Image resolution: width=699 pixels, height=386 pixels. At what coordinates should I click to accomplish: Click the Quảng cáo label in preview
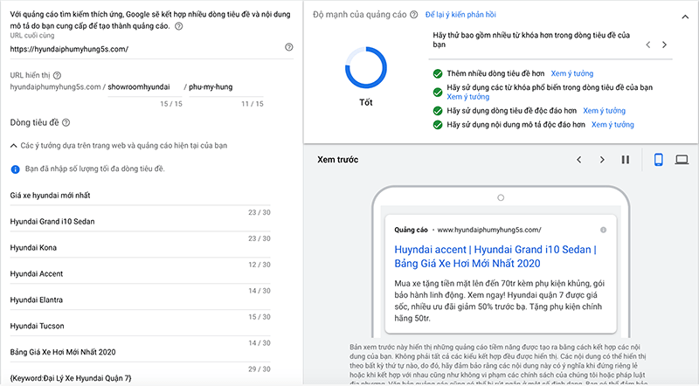pyautogui.click(x=411, y=230)
